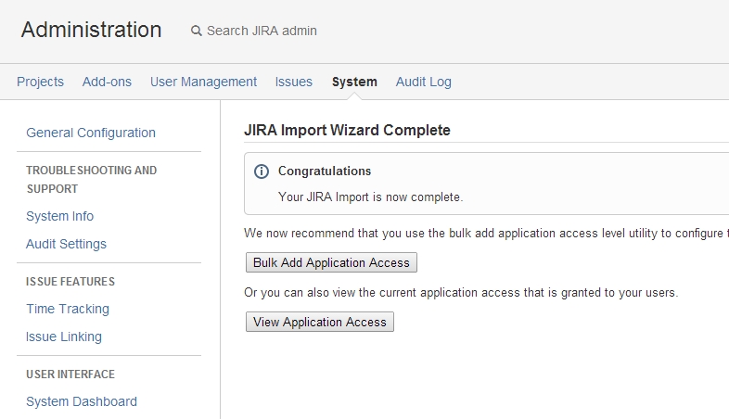Click Bulk Add Application Access button
The width and height of the screenshot is (729, 419).
point(331,262)
